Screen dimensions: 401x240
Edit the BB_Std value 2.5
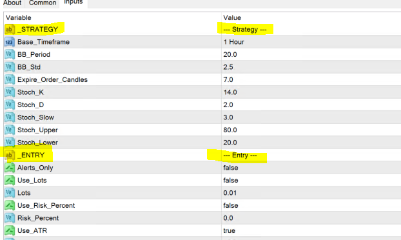pyautogui.click(x=311, y=67)
